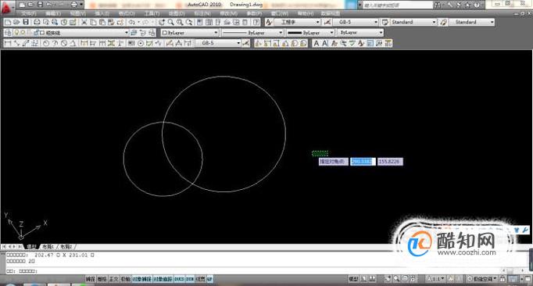Select the Linear dimension tool icon

(8, 43)
